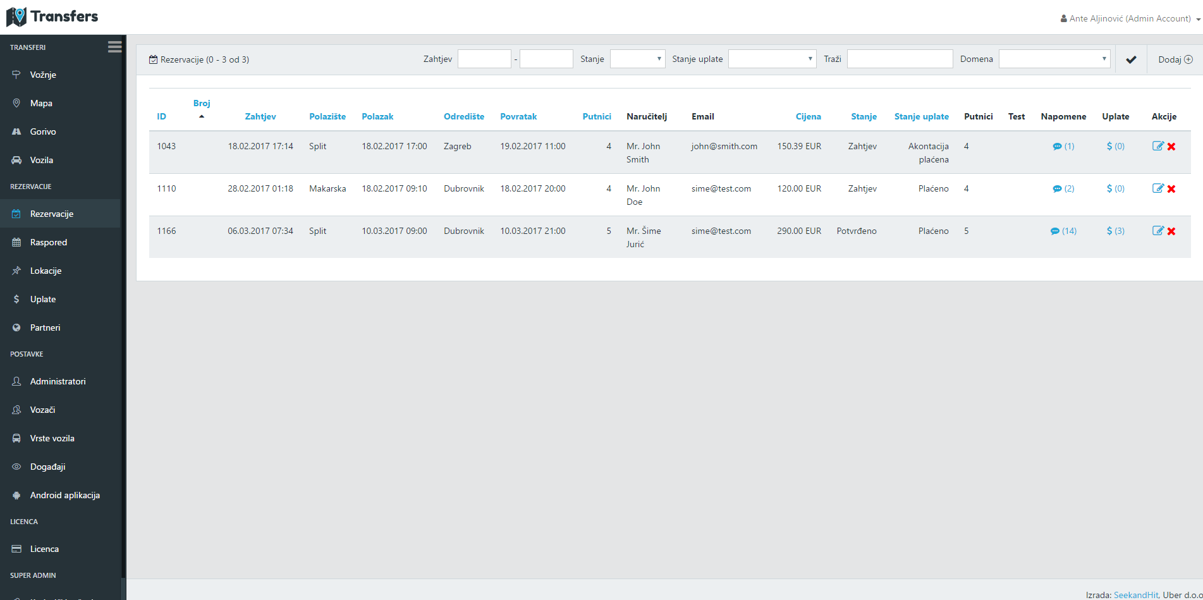
Task: Select Vozači in sidebar menu
Action: point(42,410)
